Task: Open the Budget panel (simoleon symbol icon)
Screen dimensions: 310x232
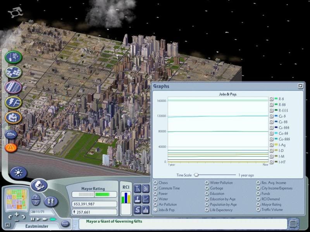Action: (x=138, y=210)
